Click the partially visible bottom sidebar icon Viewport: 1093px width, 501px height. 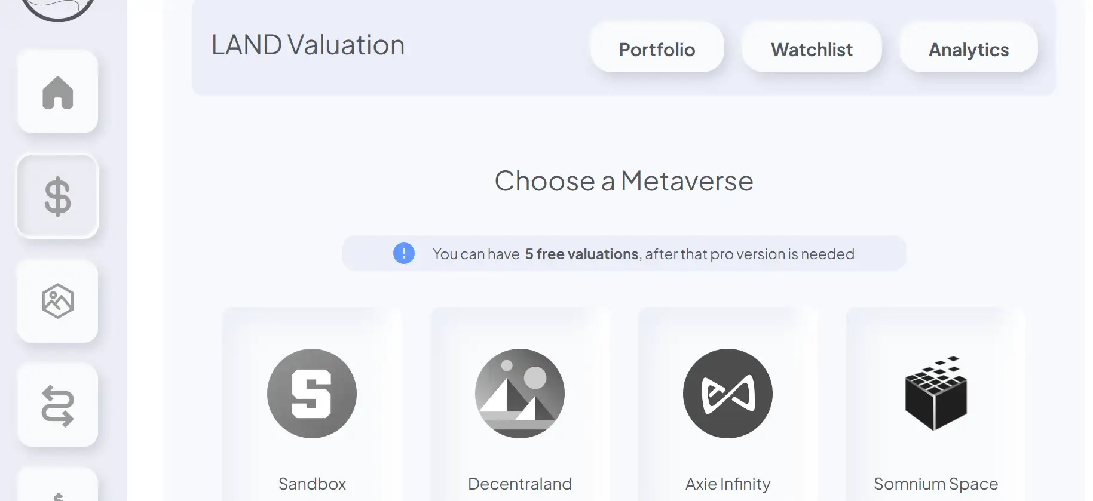58,490
